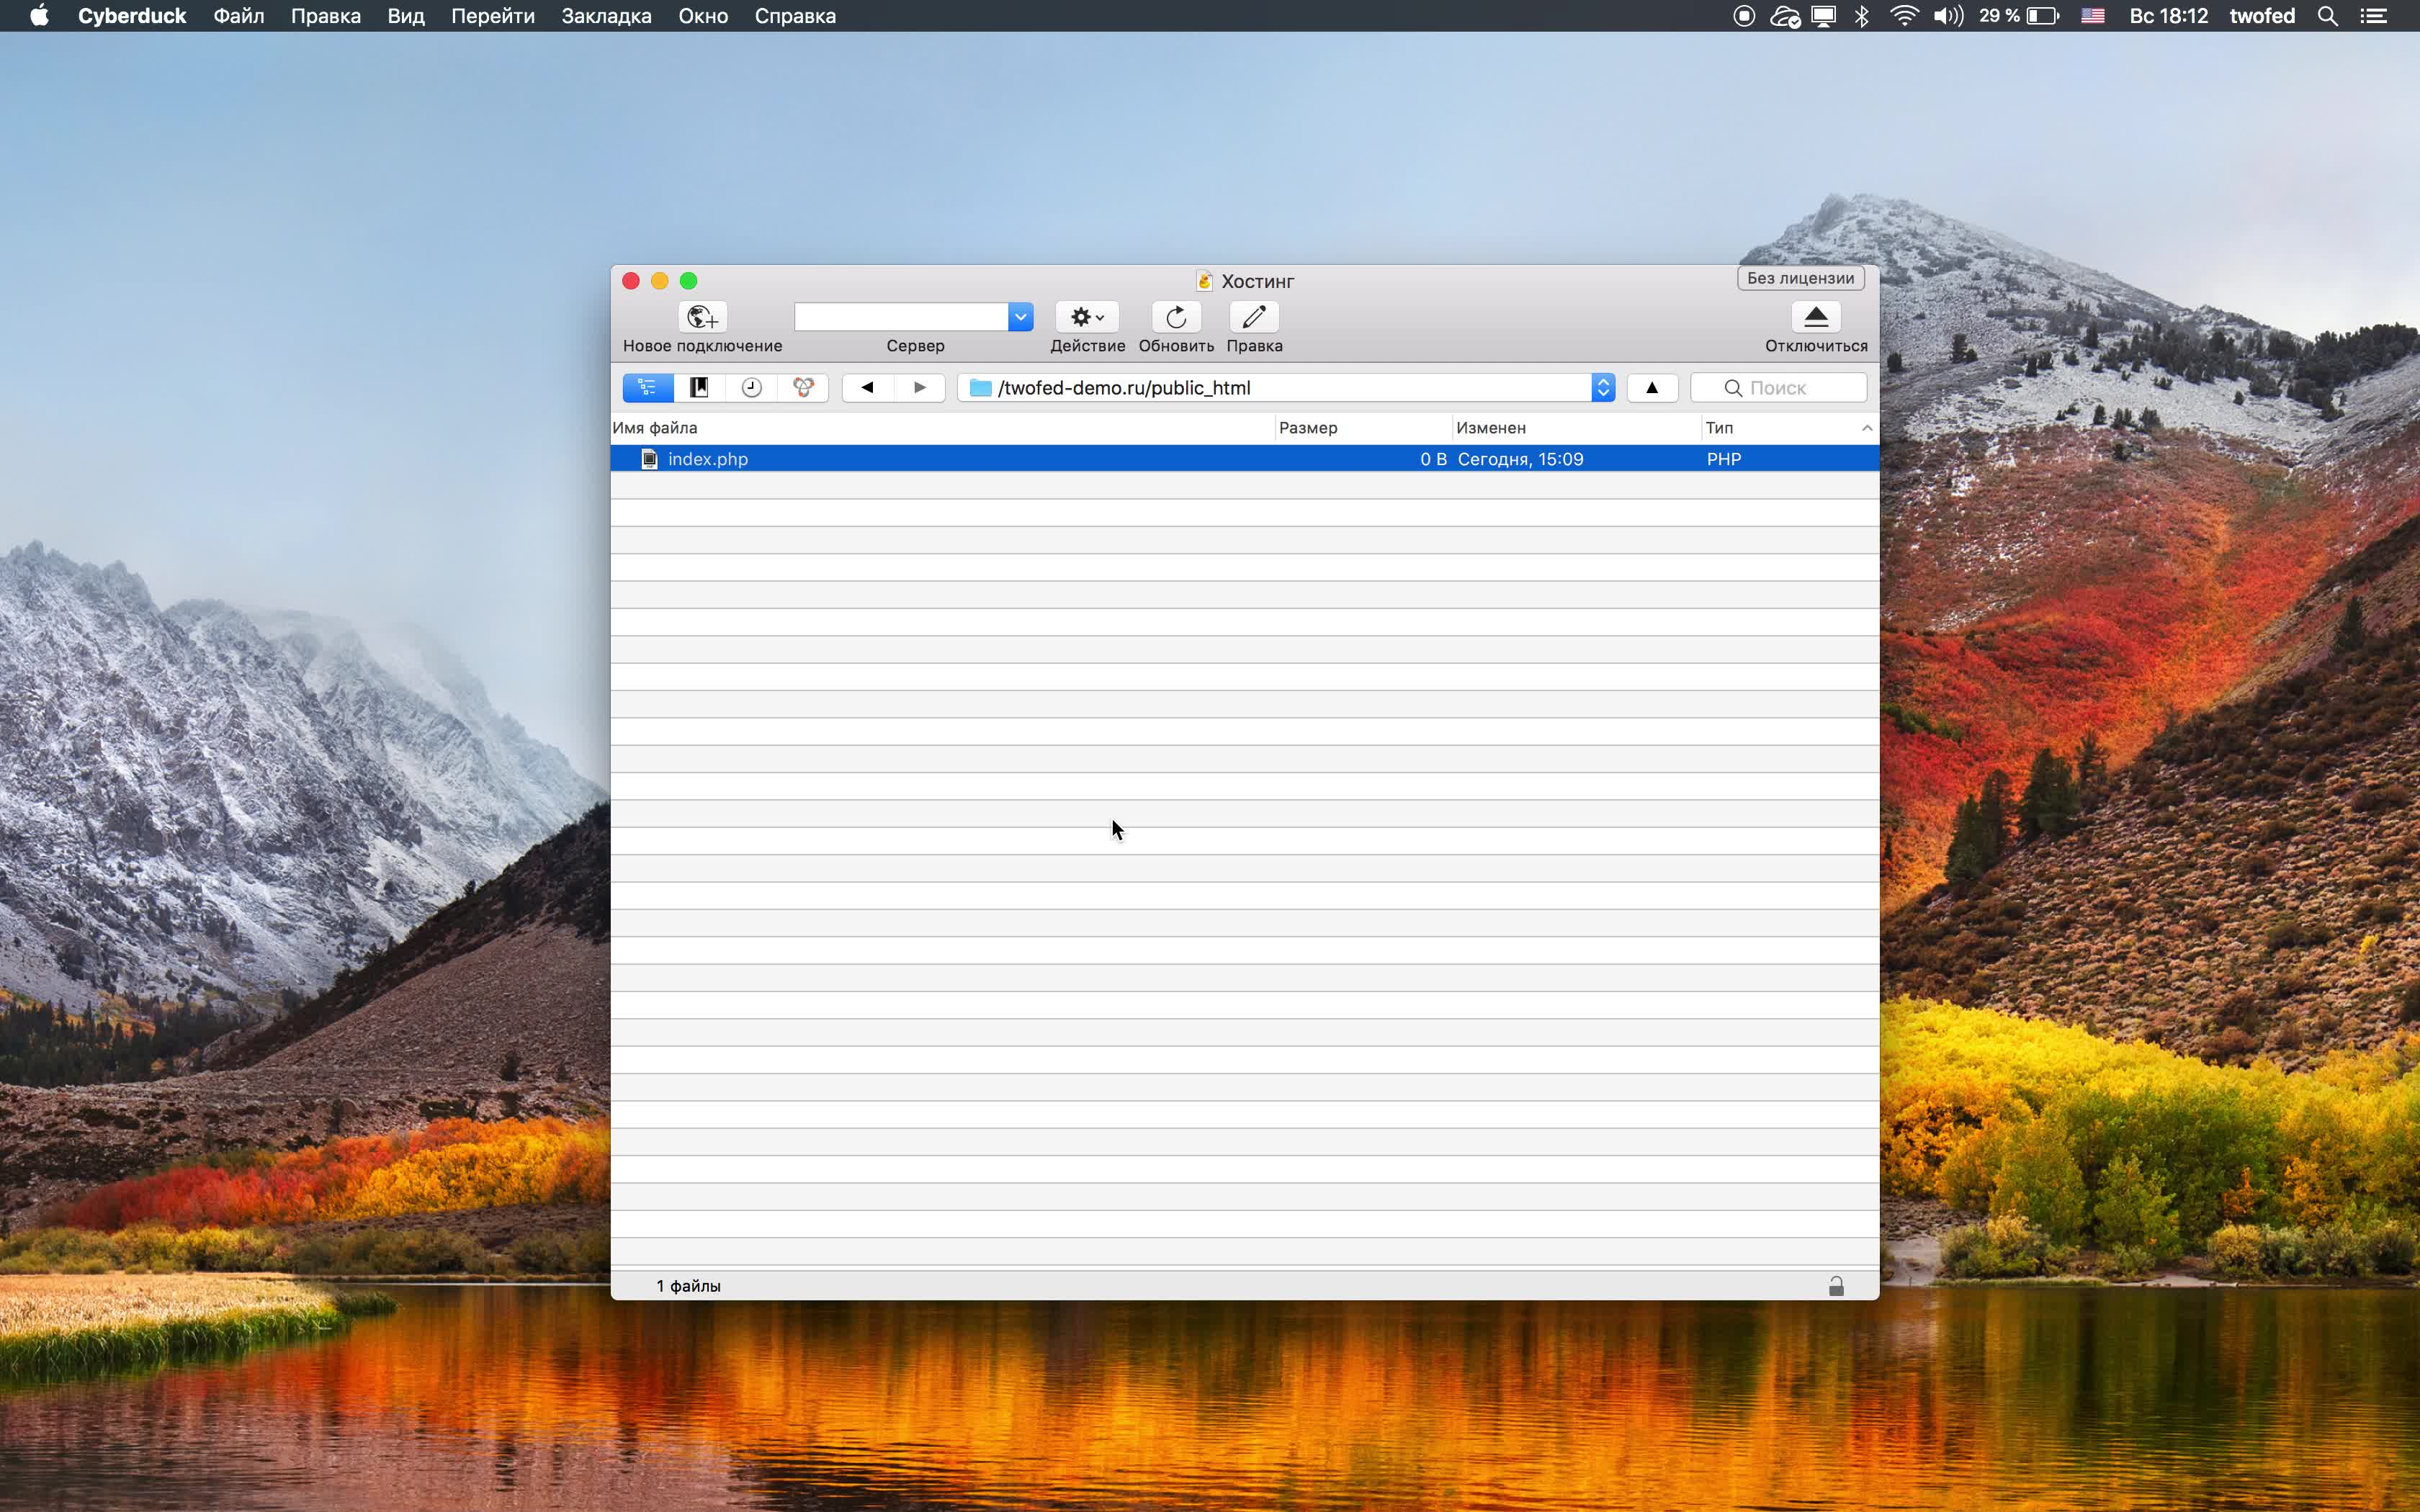Open the Файл menu

click(239, 16)
